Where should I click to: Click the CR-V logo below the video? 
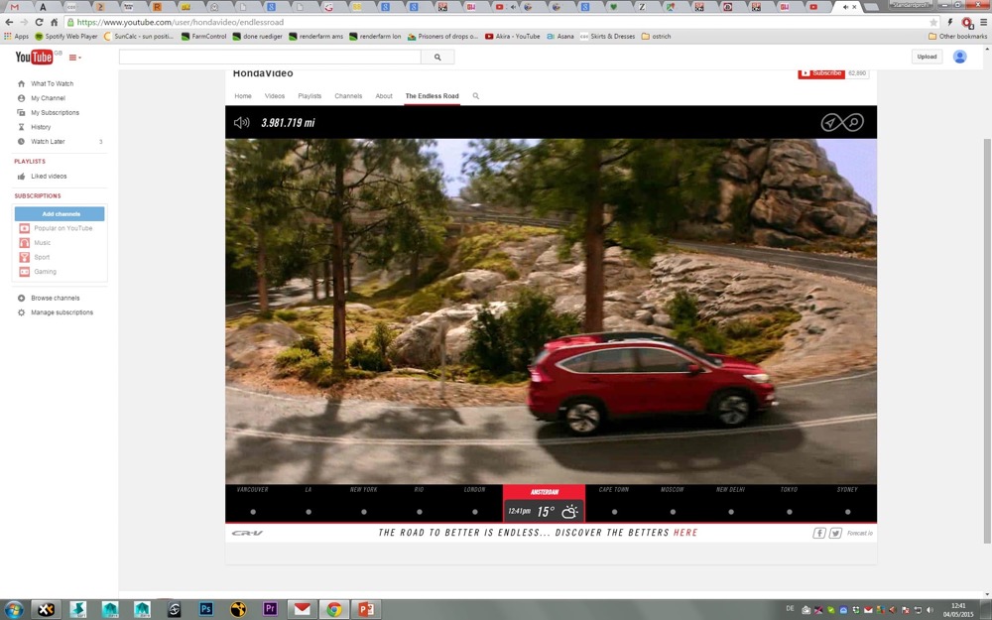tap(247, 533)
